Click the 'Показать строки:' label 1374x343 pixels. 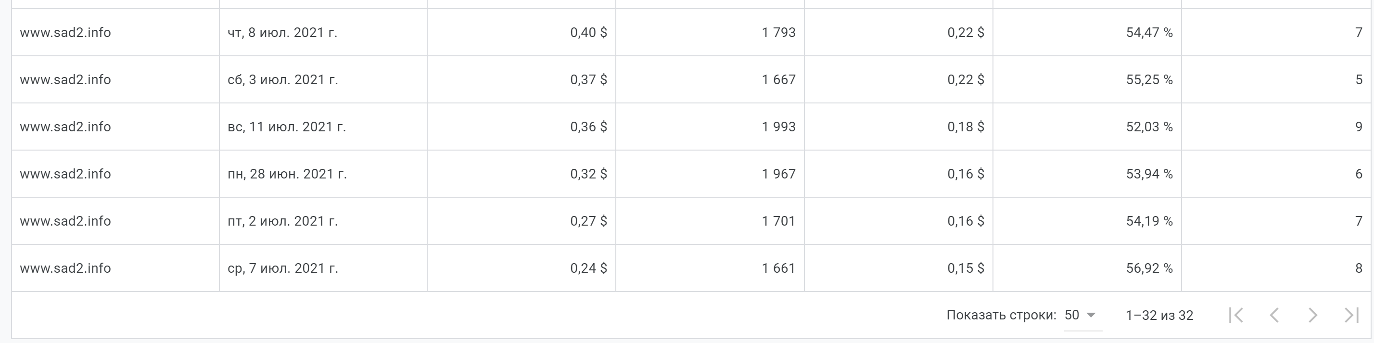click(x=1001, y=315)
